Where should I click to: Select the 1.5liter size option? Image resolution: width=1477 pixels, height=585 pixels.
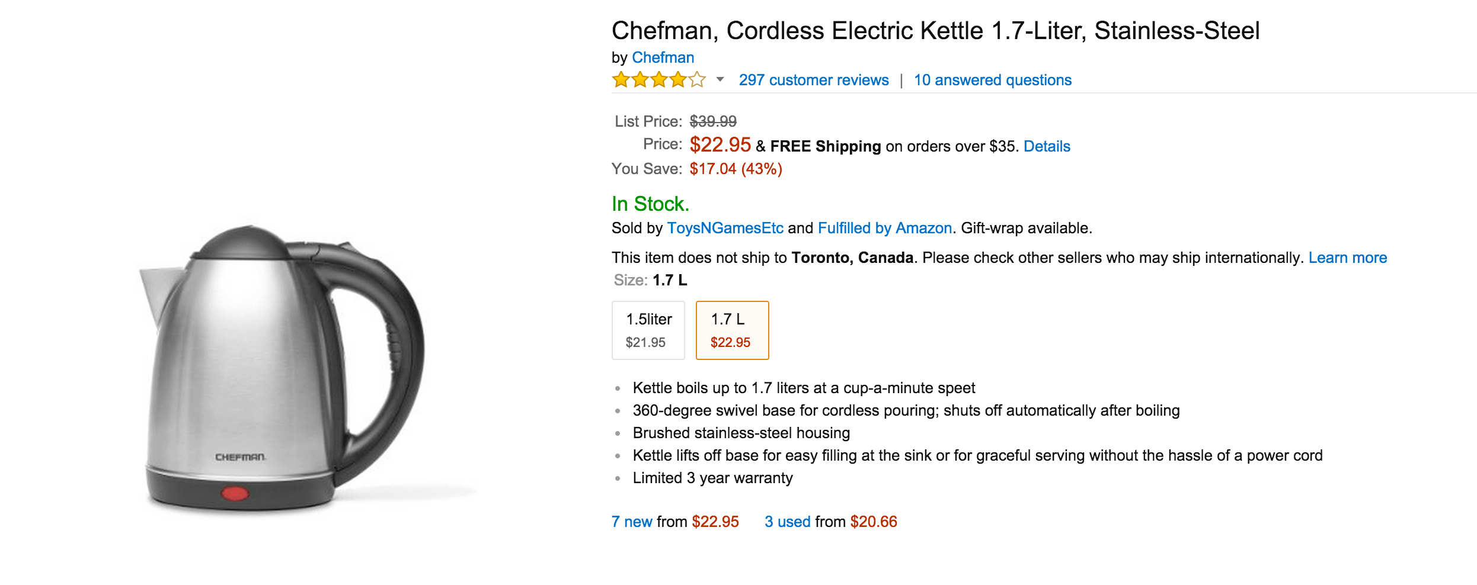pyautogui.click(x=648, y=330)
